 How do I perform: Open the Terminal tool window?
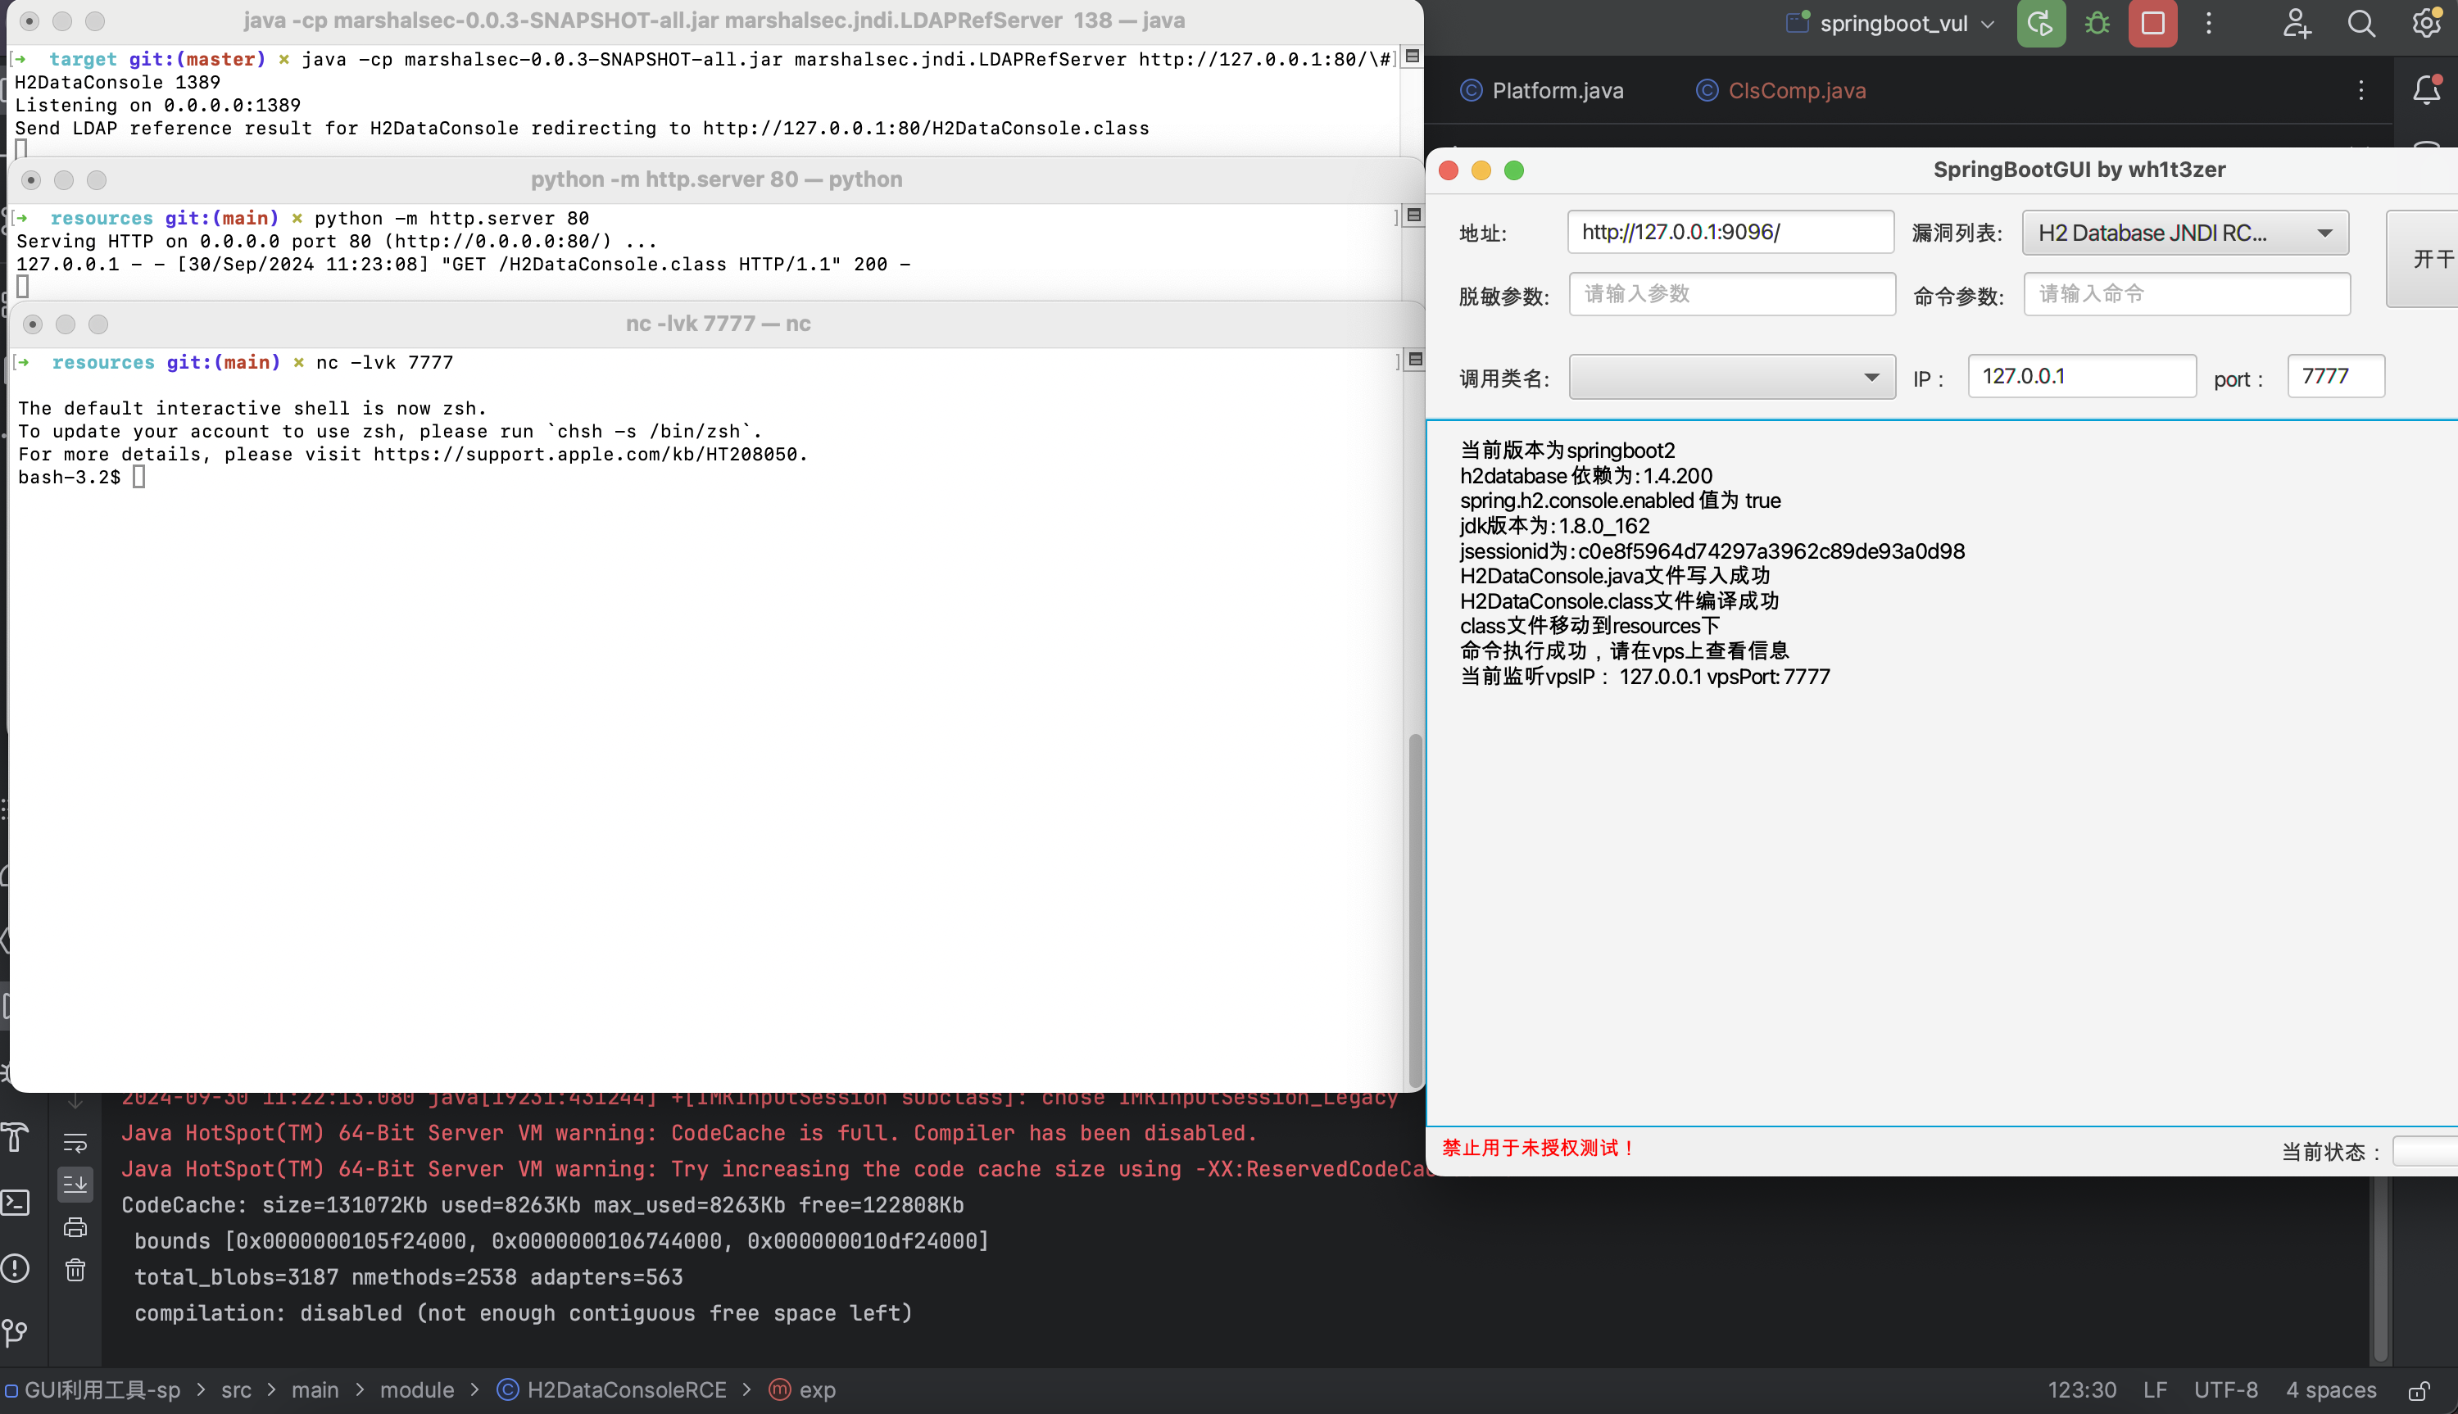coord(16,1203)
